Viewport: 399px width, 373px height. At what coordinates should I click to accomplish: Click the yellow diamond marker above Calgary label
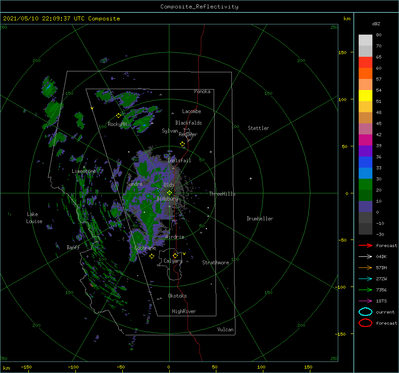coord(175,255)
